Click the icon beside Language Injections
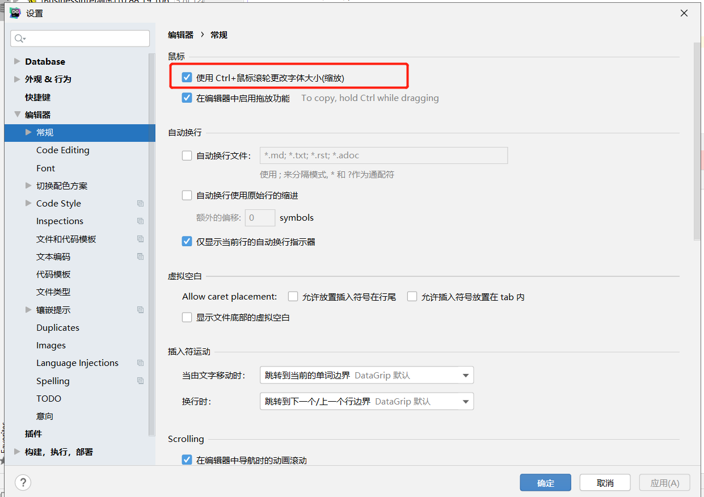This screenshot has width=704, height=497. 140,363
